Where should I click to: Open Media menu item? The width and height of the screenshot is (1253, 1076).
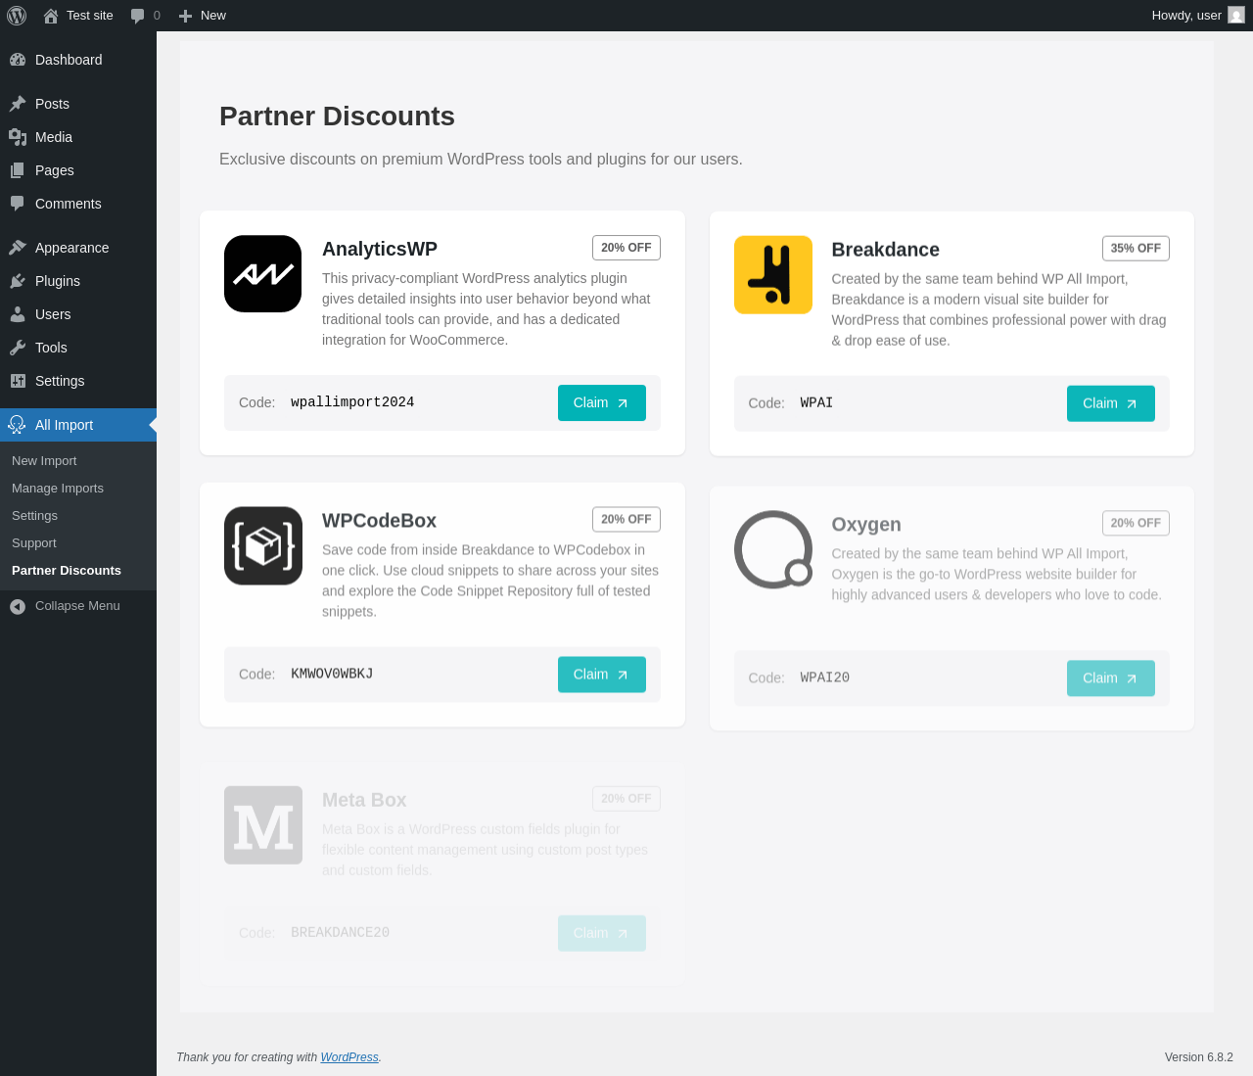point(78,137)
